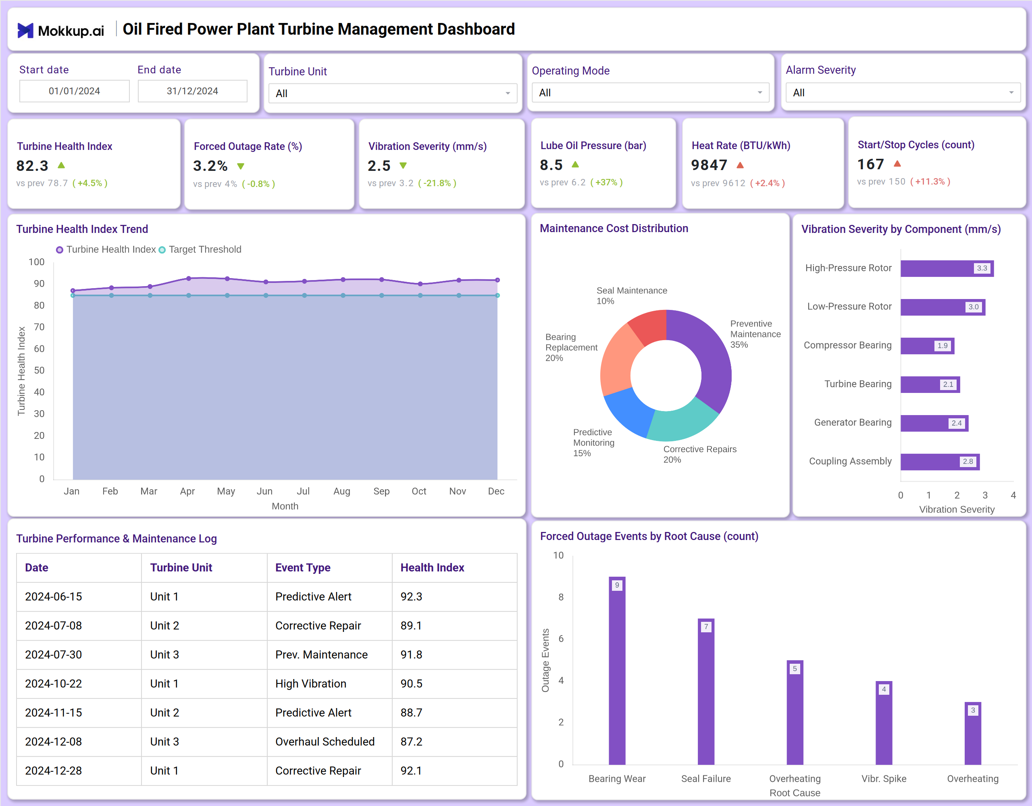Viewport: 1032px width, 806px height.
Task: Open the Turbine Unit dropdown
Action: [x=393, y=93]
